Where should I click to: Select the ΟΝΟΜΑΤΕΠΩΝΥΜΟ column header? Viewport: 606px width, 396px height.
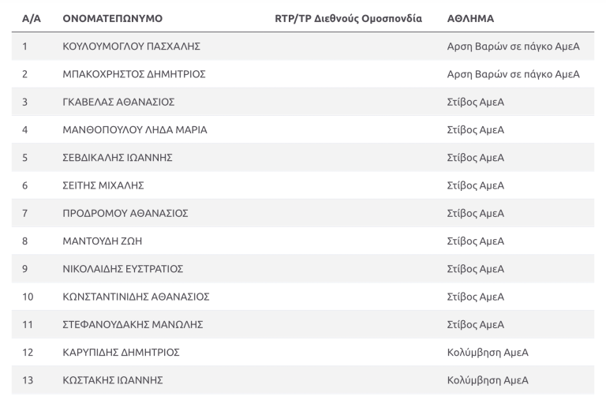click(113, 19)
